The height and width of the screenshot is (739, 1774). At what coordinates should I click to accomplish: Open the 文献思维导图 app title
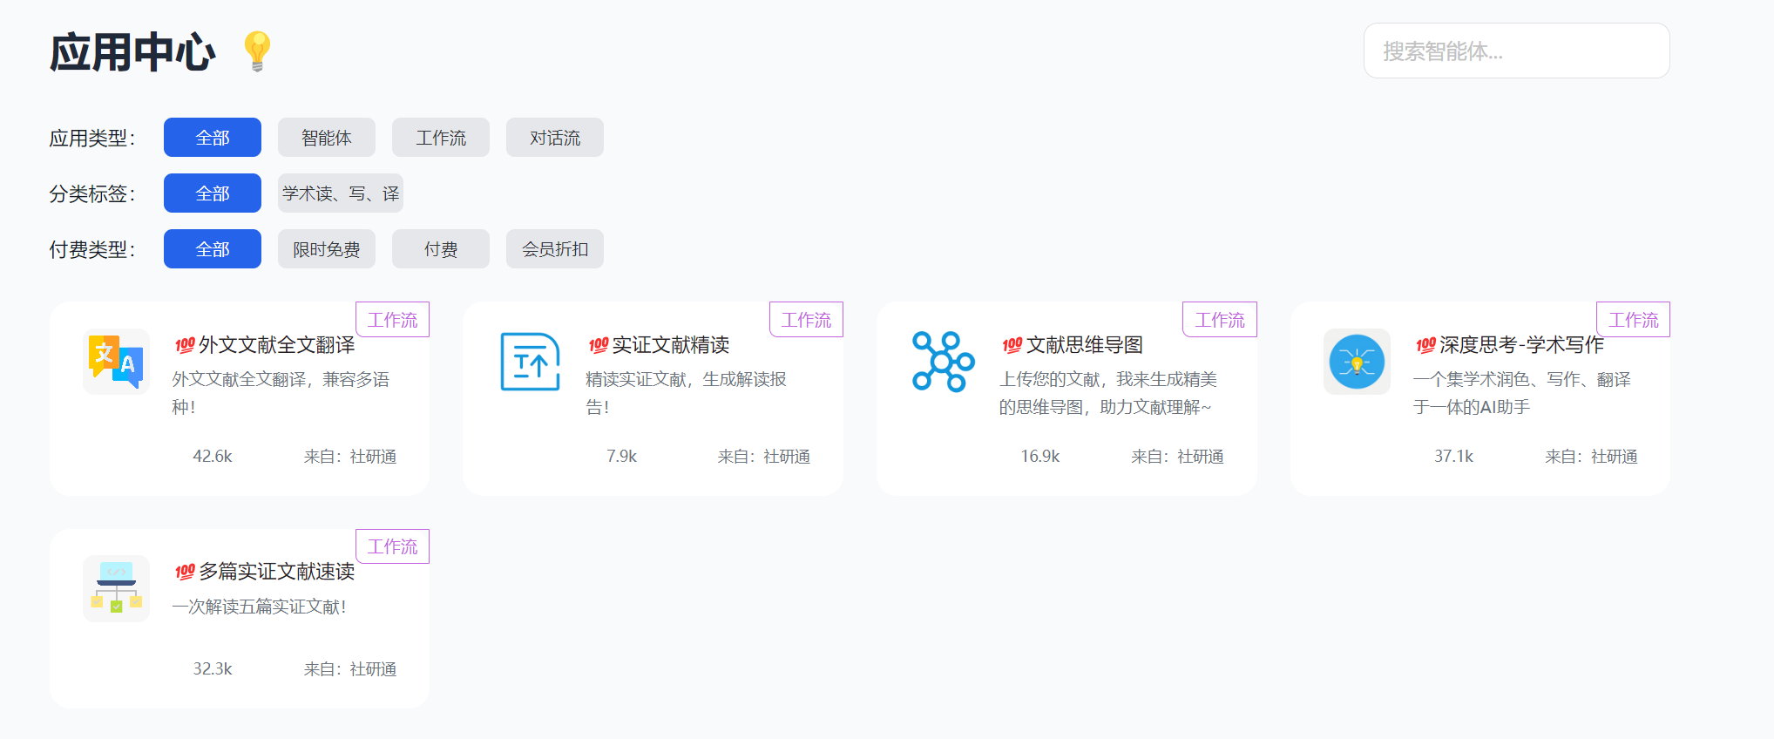pos(1085,345)
